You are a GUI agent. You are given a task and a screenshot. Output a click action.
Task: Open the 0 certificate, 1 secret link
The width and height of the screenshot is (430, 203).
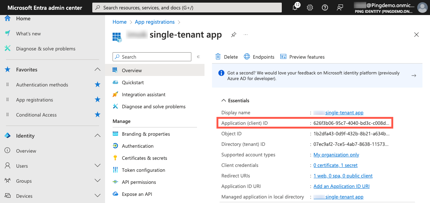335,165
